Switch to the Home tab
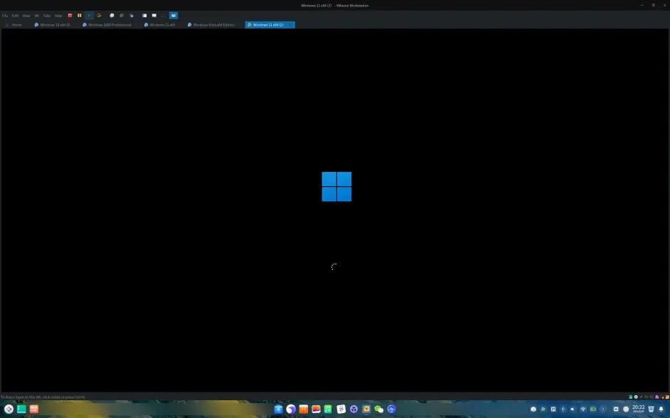 coord(14,25)
